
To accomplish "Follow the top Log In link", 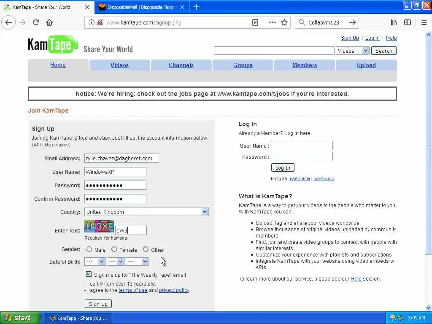I will click(372, 38).
